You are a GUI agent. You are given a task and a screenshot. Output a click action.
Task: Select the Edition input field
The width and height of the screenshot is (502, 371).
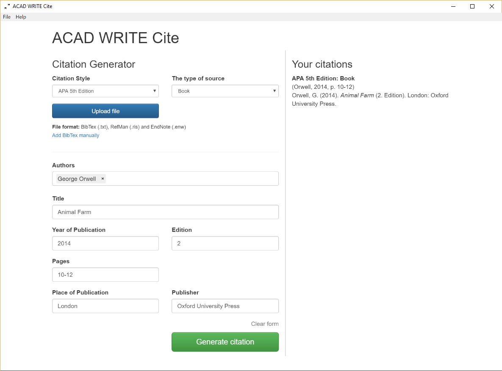click(x=225, y=243)
